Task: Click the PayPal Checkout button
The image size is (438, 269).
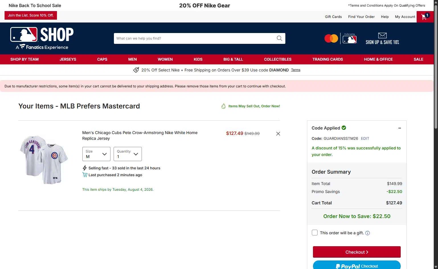Action: pos(357,265)
